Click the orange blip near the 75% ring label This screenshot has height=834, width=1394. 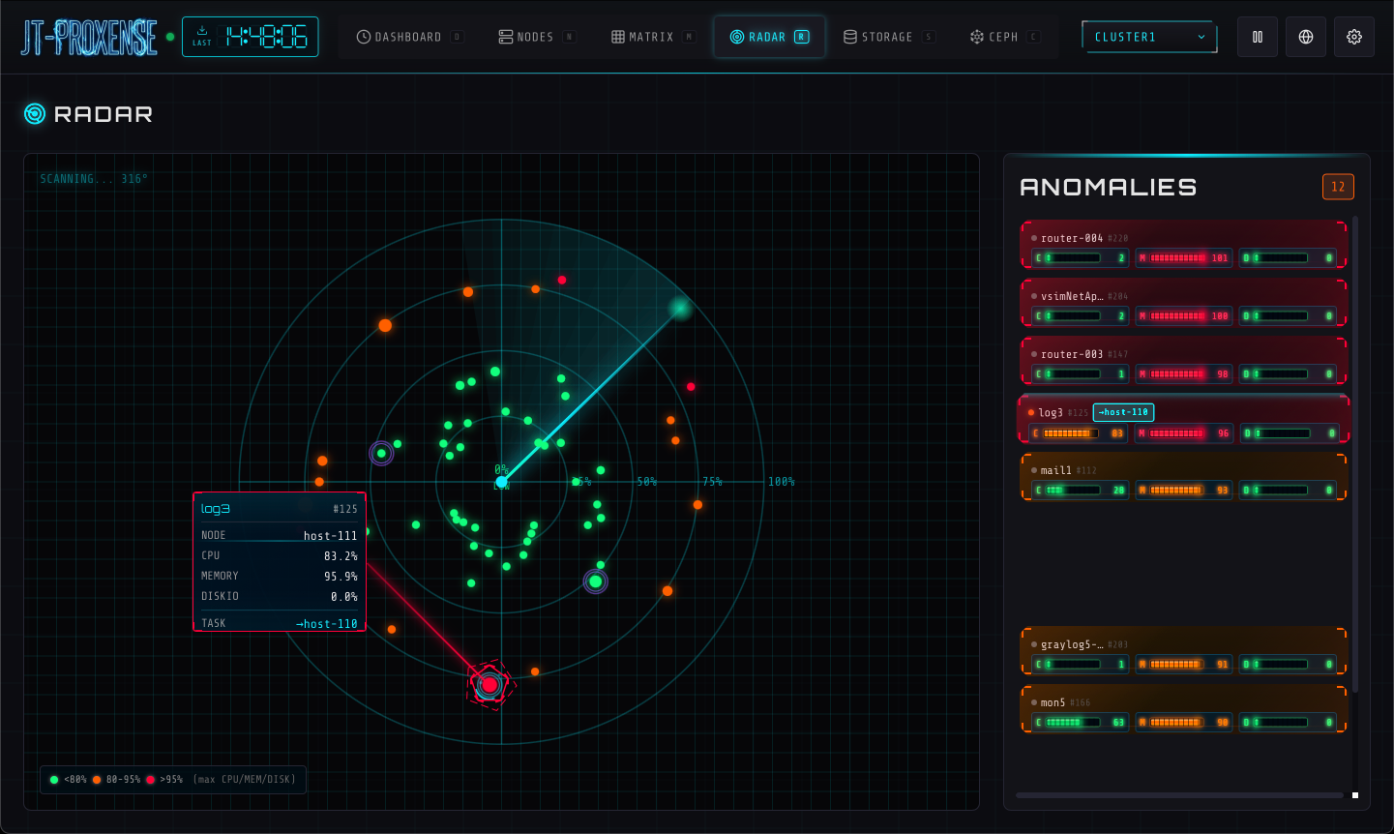[x=697, y=504]
